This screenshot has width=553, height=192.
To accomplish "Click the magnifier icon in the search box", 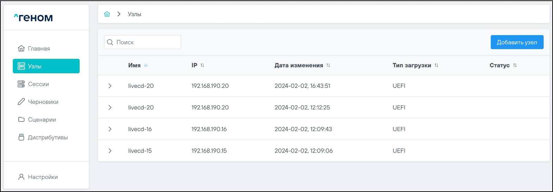I will pos(110,42).
